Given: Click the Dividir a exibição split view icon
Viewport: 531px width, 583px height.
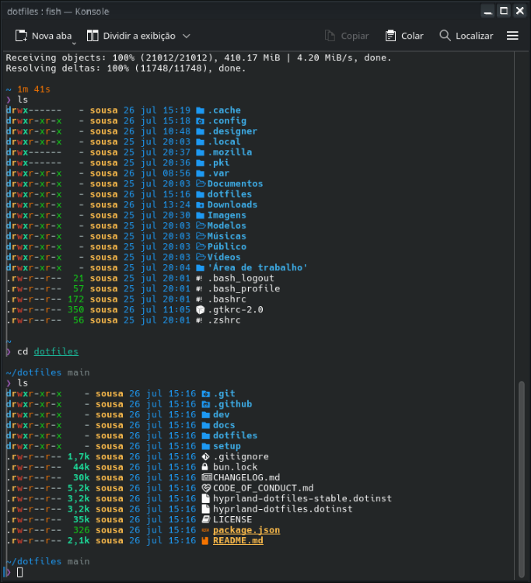Looking at the screenshot, I should tap(93, 36).
